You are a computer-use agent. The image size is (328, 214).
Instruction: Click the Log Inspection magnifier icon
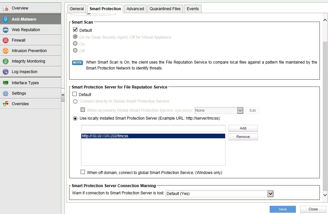(6, 72)
